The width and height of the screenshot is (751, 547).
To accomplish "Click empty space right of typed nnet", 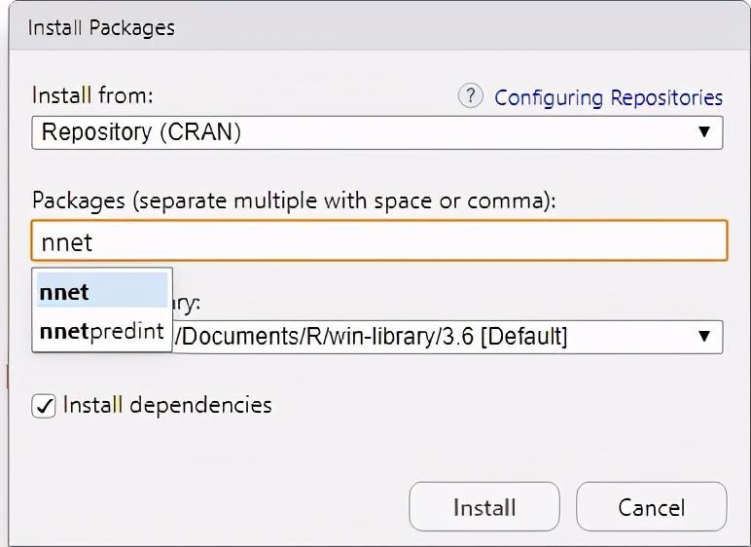I will 409,241.
